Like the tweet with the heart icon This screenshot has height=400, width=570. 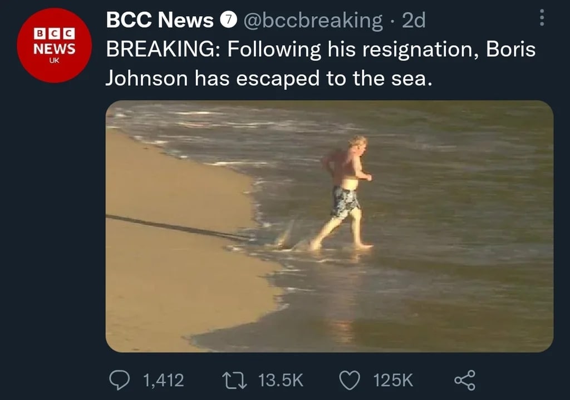[349, 380]
